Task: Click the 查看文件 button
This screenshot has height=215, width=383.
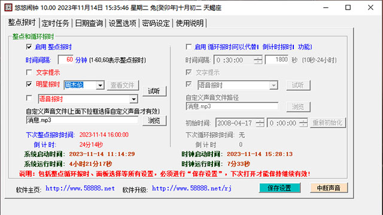Action: (x=123, y=85)
